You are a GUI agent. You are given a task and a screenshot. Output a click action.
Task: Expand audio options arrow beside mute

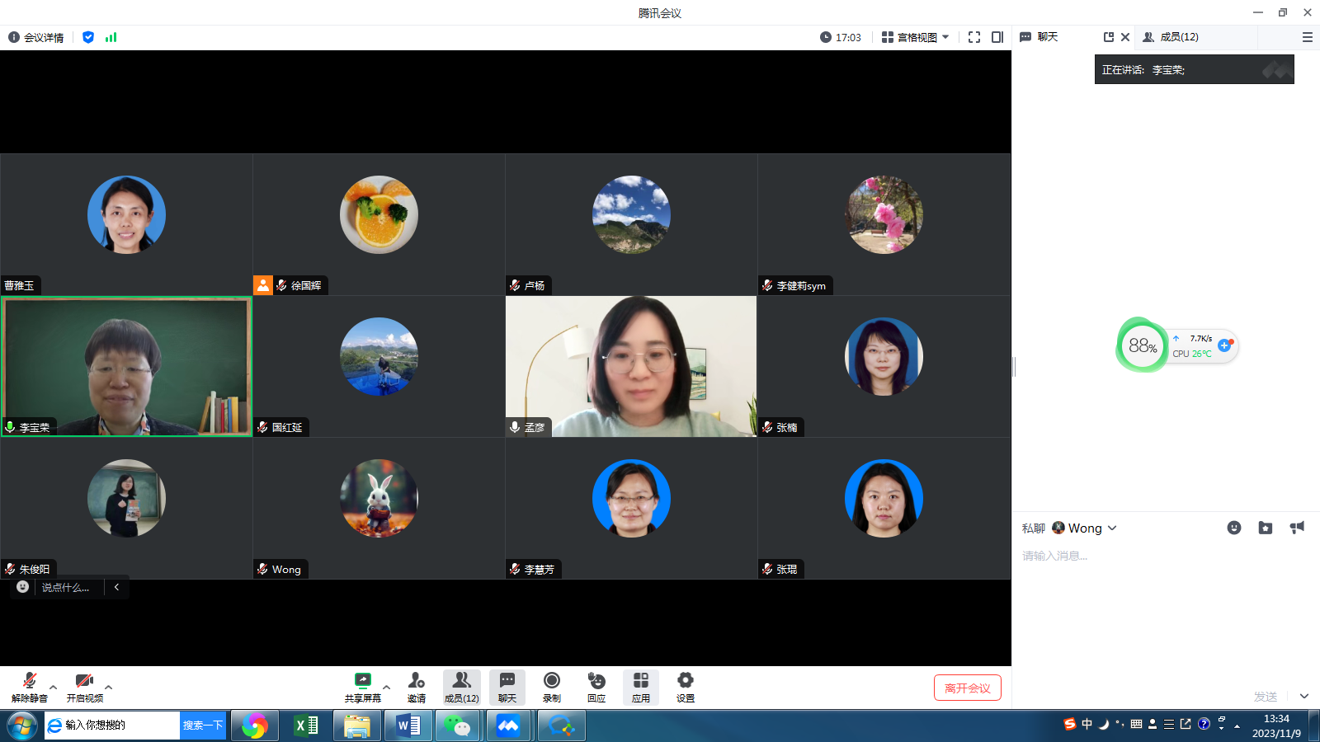click(54, 686)
